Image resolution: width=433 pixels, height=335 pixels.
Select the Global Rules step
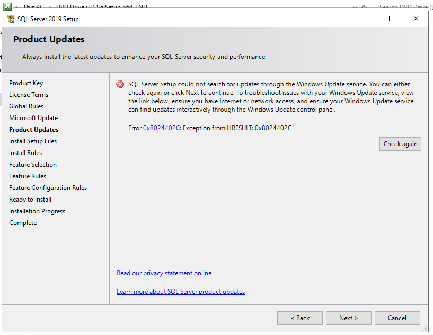click(x=26, y=106)
